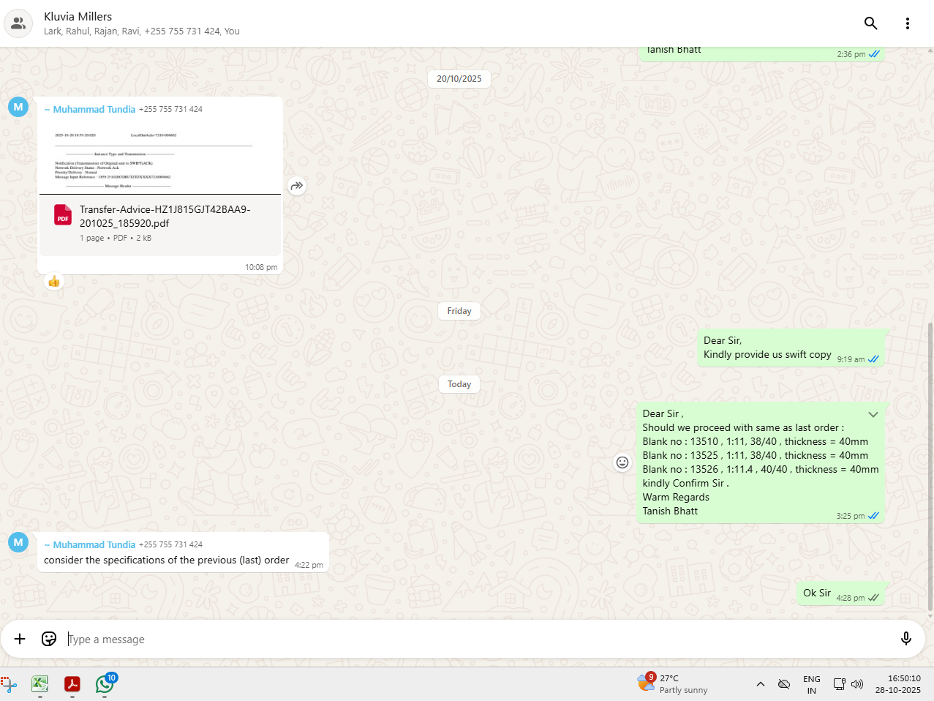Viewport: 934px width, 701px height.
Task: Click the thumbs-up reaction under PDF
Action: pos(54,282)
